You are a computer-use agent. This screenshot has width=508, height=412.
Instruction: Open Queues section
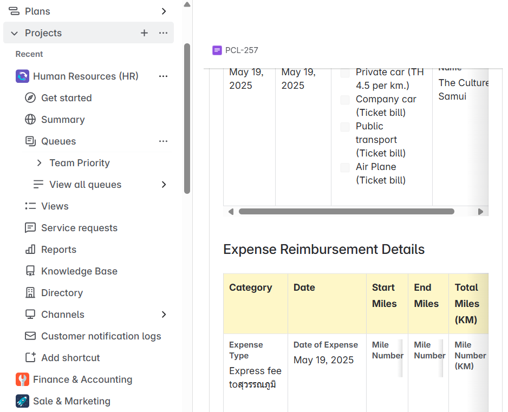coord(58,141)
